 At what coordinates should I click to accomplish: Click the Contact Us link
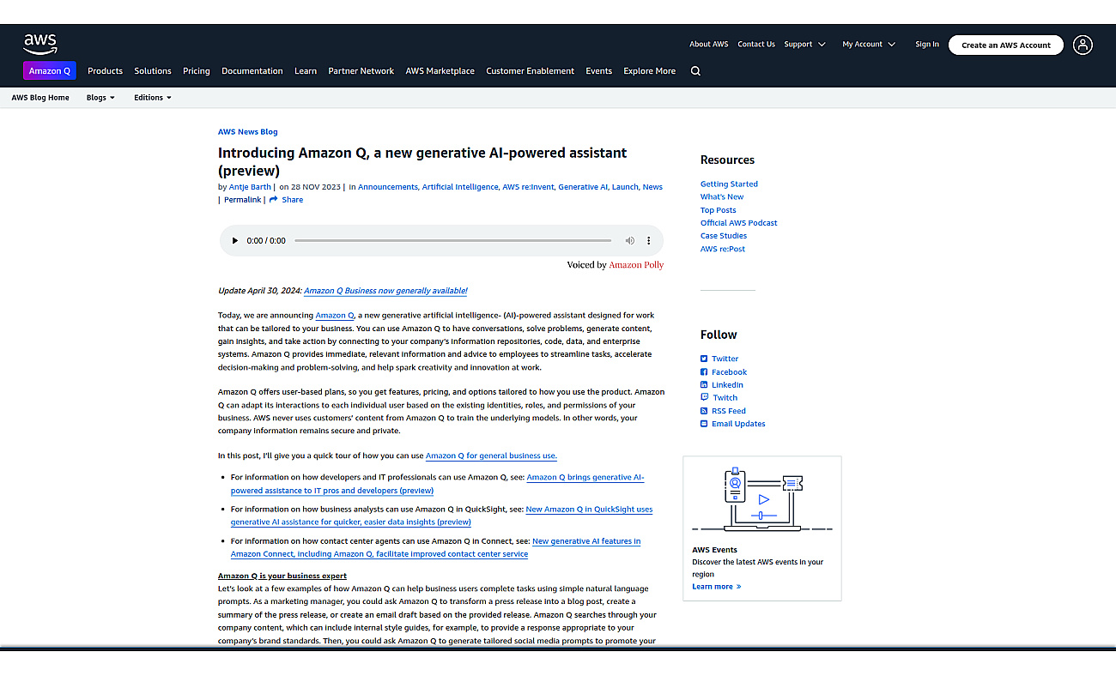pos(756,45)
